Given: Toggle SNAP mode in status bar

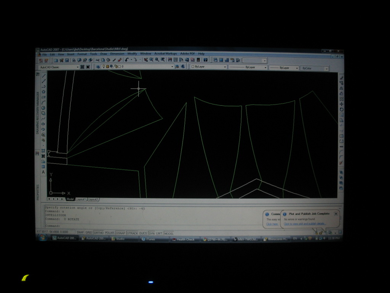Looking at the screenshot, I should (80, 233).
